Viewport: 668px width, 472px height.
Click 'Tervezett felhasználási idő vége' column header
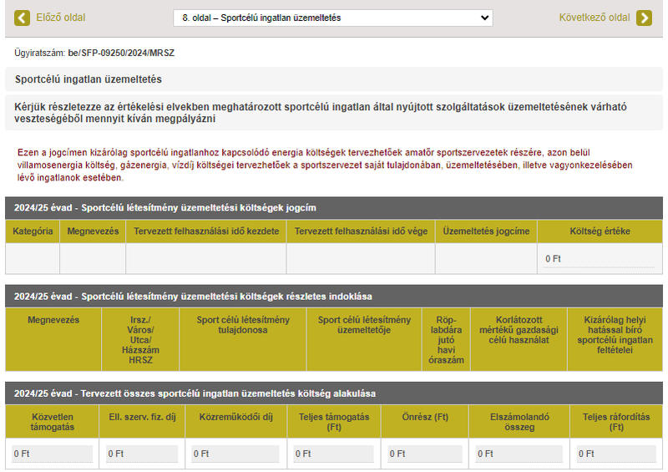pyautogui.click(x=361, y=231)
